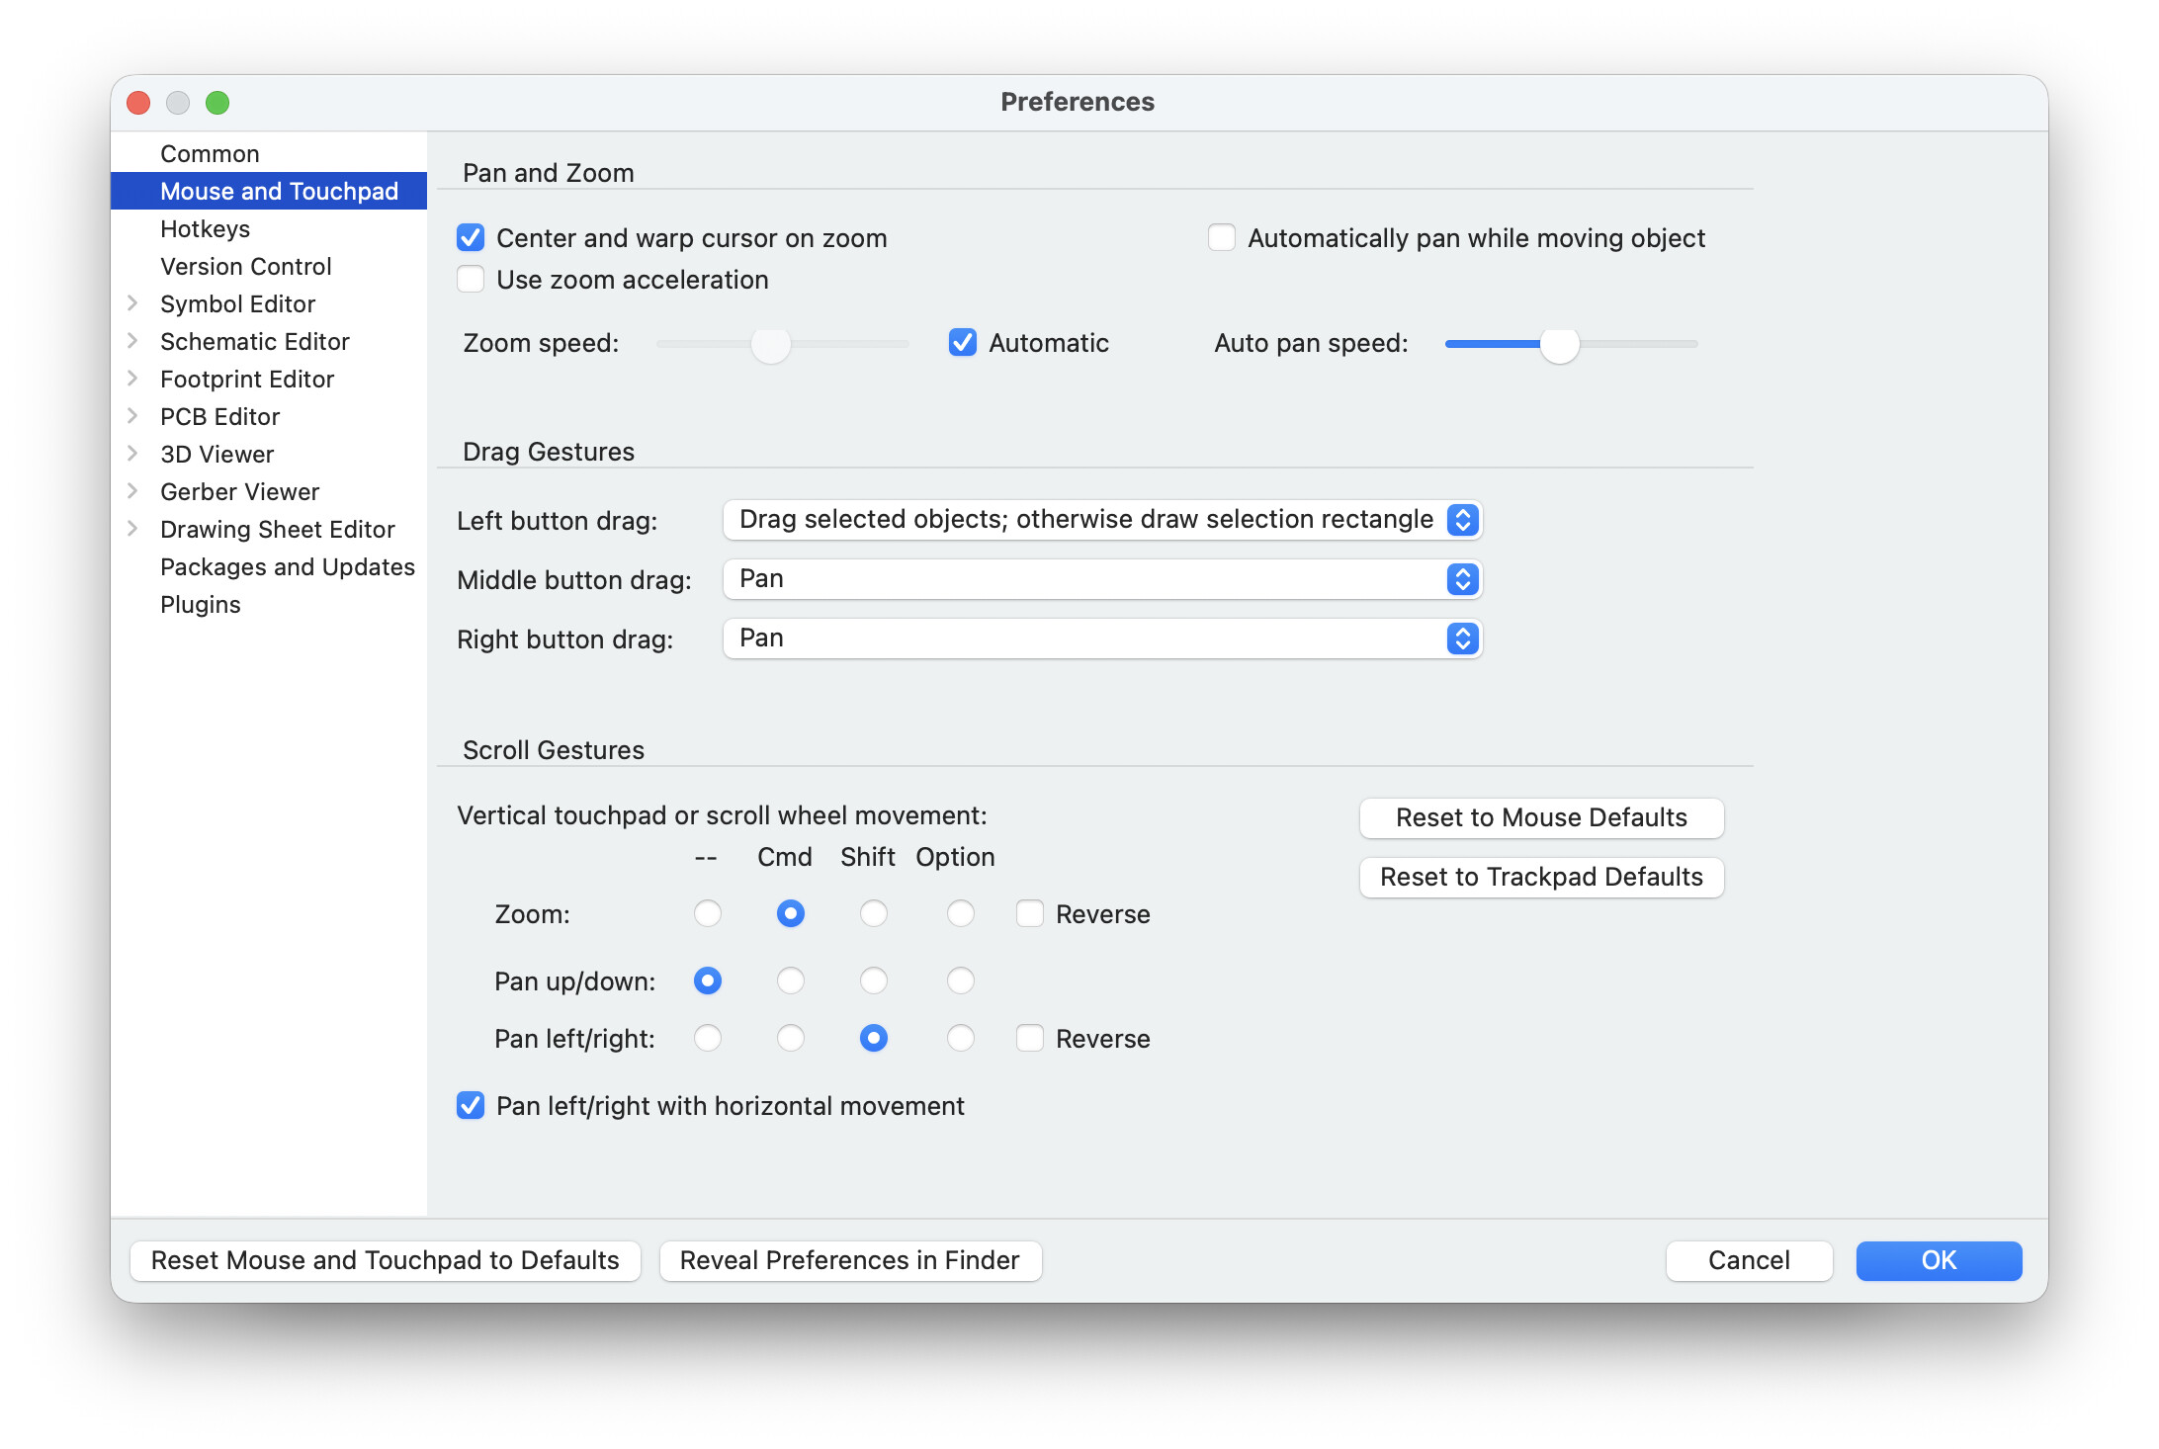Open the Middle button drag dropdown
The width and height of the screenshot is (2159, 1449).
(x=1101, y=579)
